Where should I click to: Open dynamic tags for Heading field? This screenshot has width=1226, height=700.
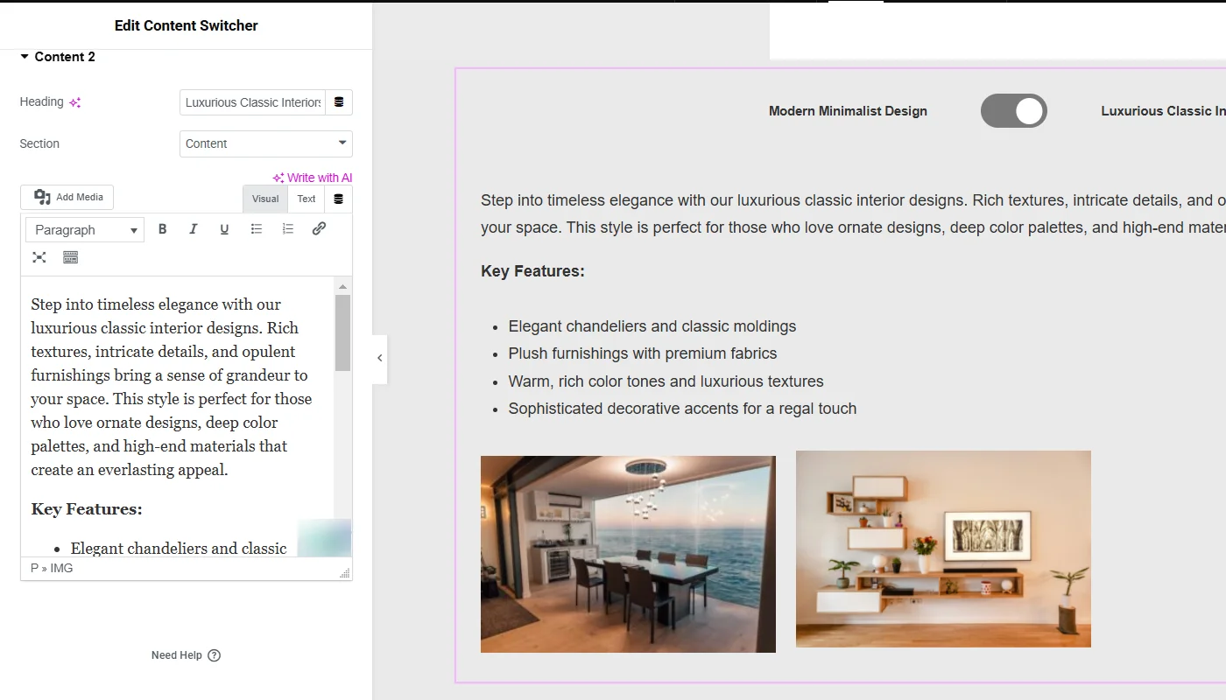[x=339, y=102]
